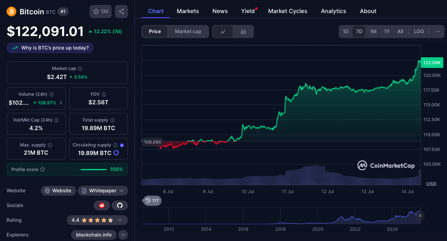
Task: Open the Reddit social link
Action: click(x=102, y=205)
